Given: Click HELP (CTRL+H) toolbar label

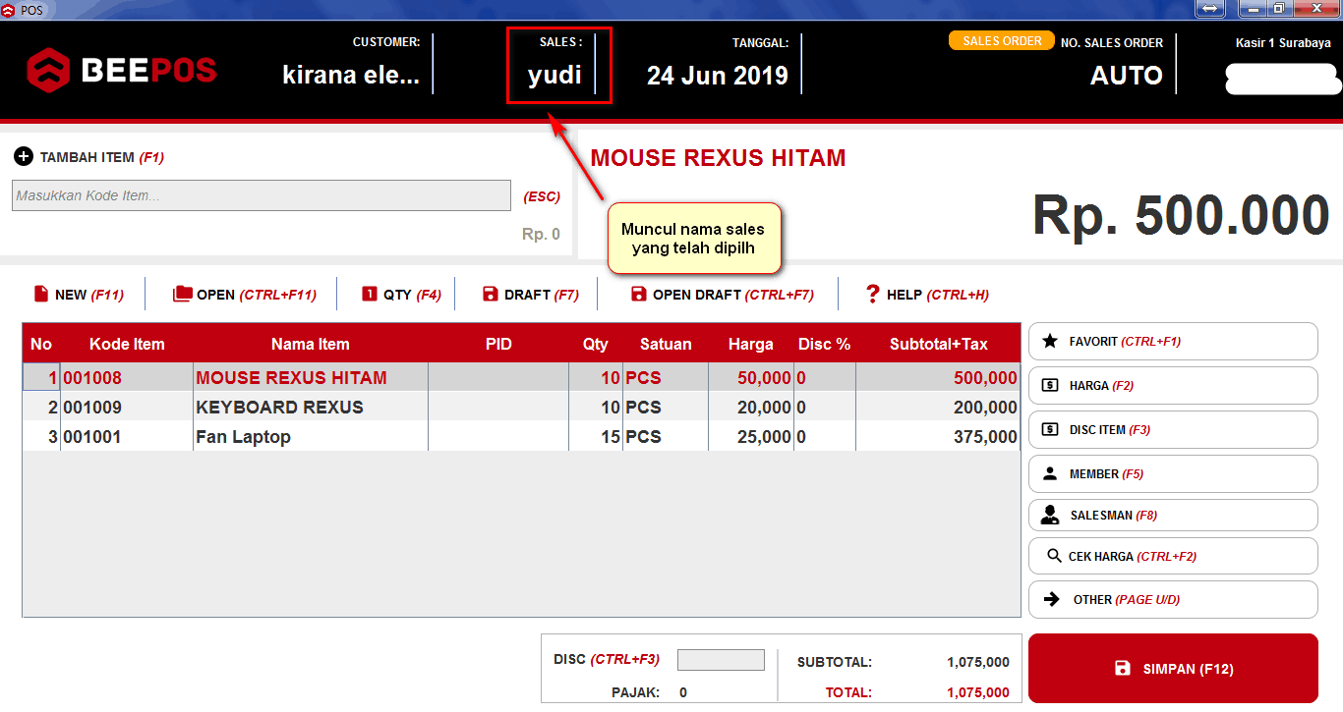Looking at the screenshot, I should [x=938, y=295].
